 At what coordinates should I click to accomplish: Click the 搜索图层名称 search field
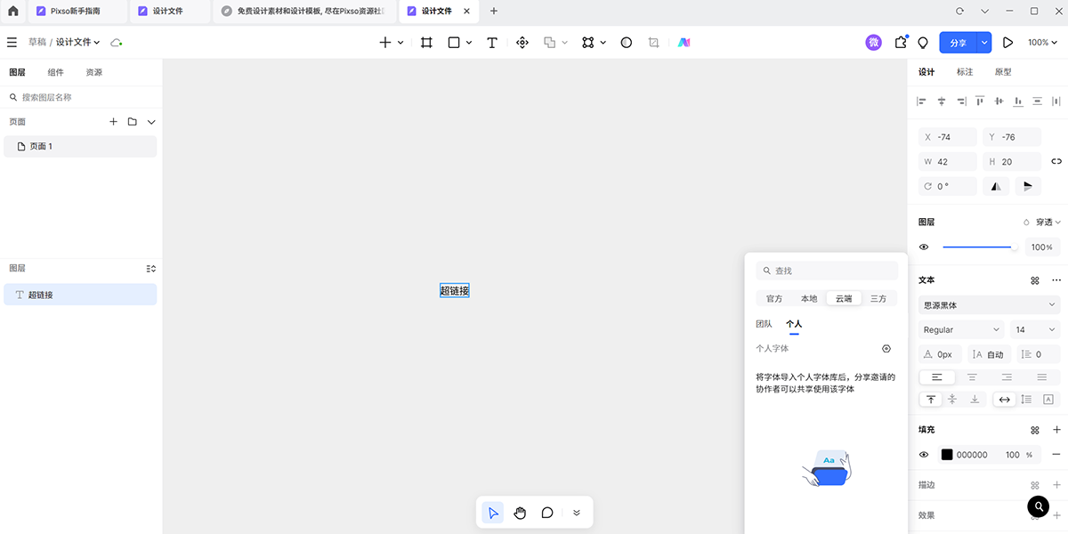pyautogui.click(x=85, y=97)
